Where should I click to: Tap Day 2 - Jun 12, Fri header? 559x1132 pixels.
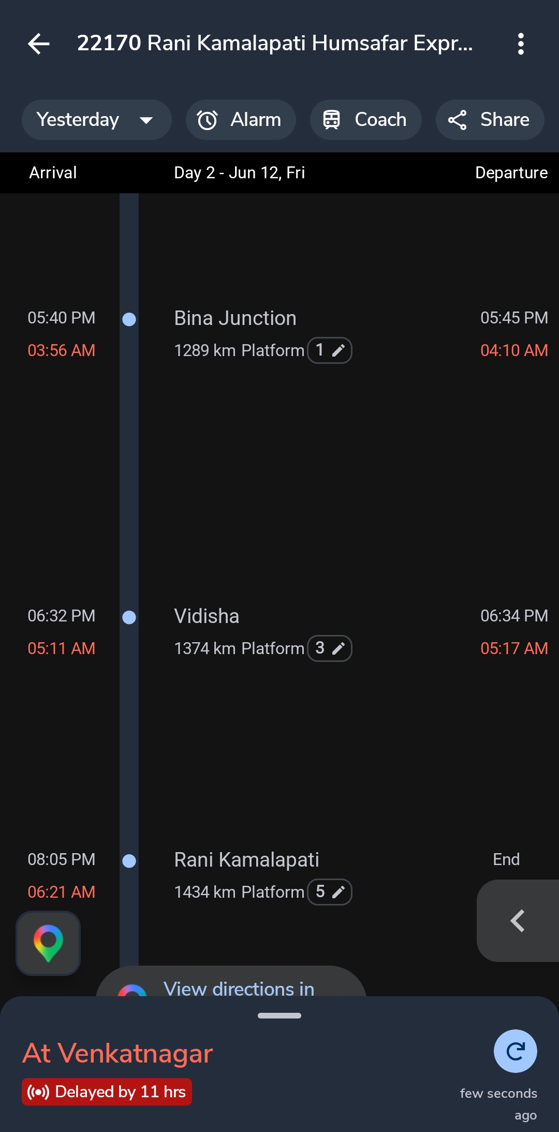(239, 173)
